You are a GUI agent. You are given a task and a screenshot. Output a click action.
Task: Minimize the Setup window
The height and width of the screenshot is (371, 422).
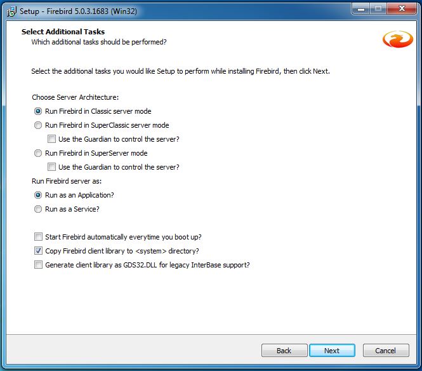pos(362,9)
